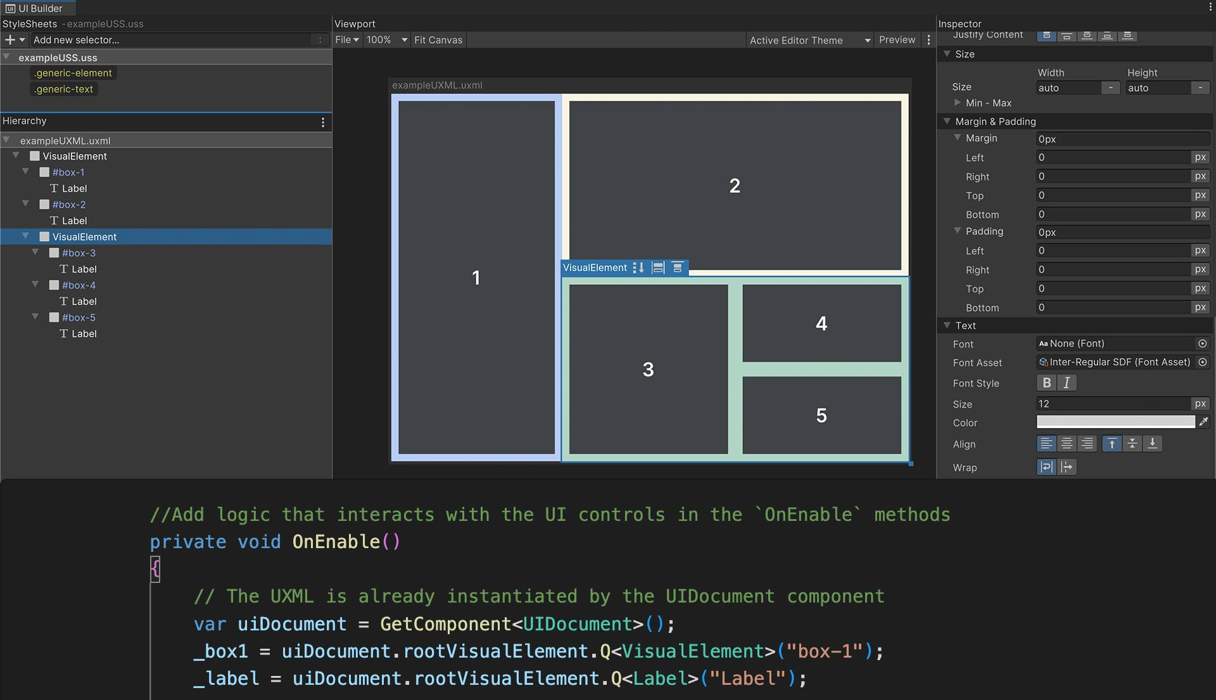This screenshot has width=1216, height=700.
Task: Collapse the Margin & Padding section
Action: tap(947, 121)
